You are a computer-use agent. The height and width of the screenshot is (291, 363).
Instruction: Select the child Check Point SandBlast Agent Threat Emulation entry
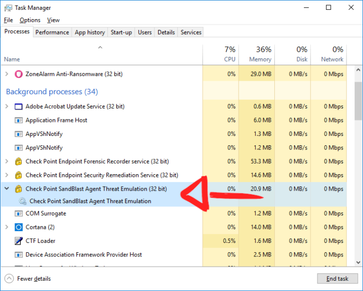tap(90, 201)
